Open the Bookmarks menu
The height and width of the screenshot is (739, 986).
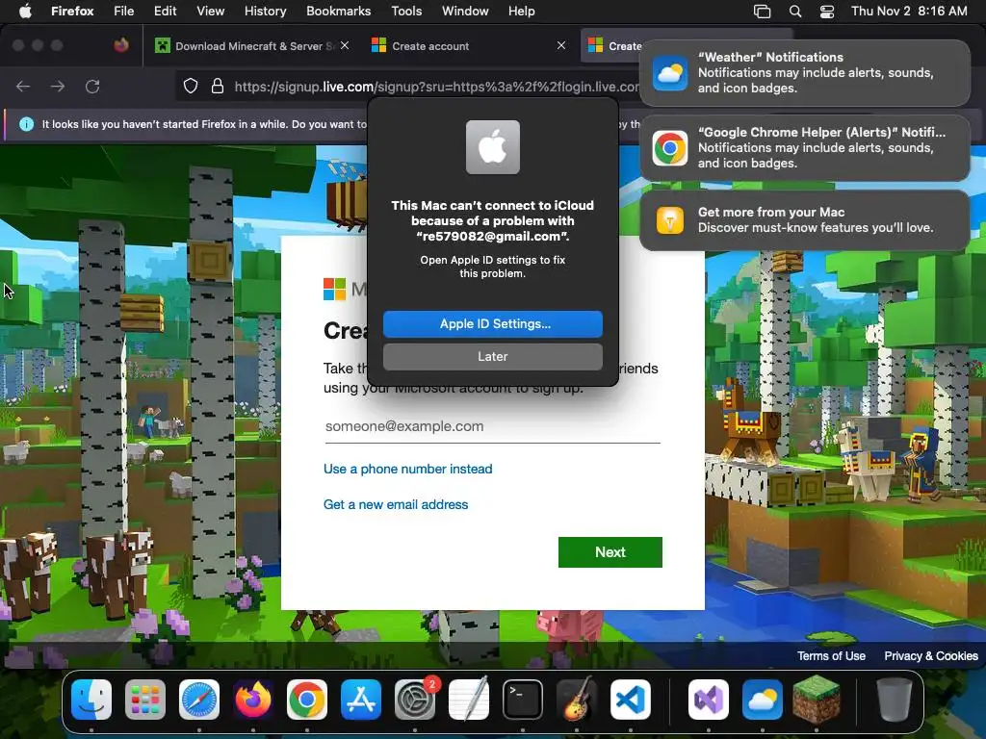tap(338, 11)
